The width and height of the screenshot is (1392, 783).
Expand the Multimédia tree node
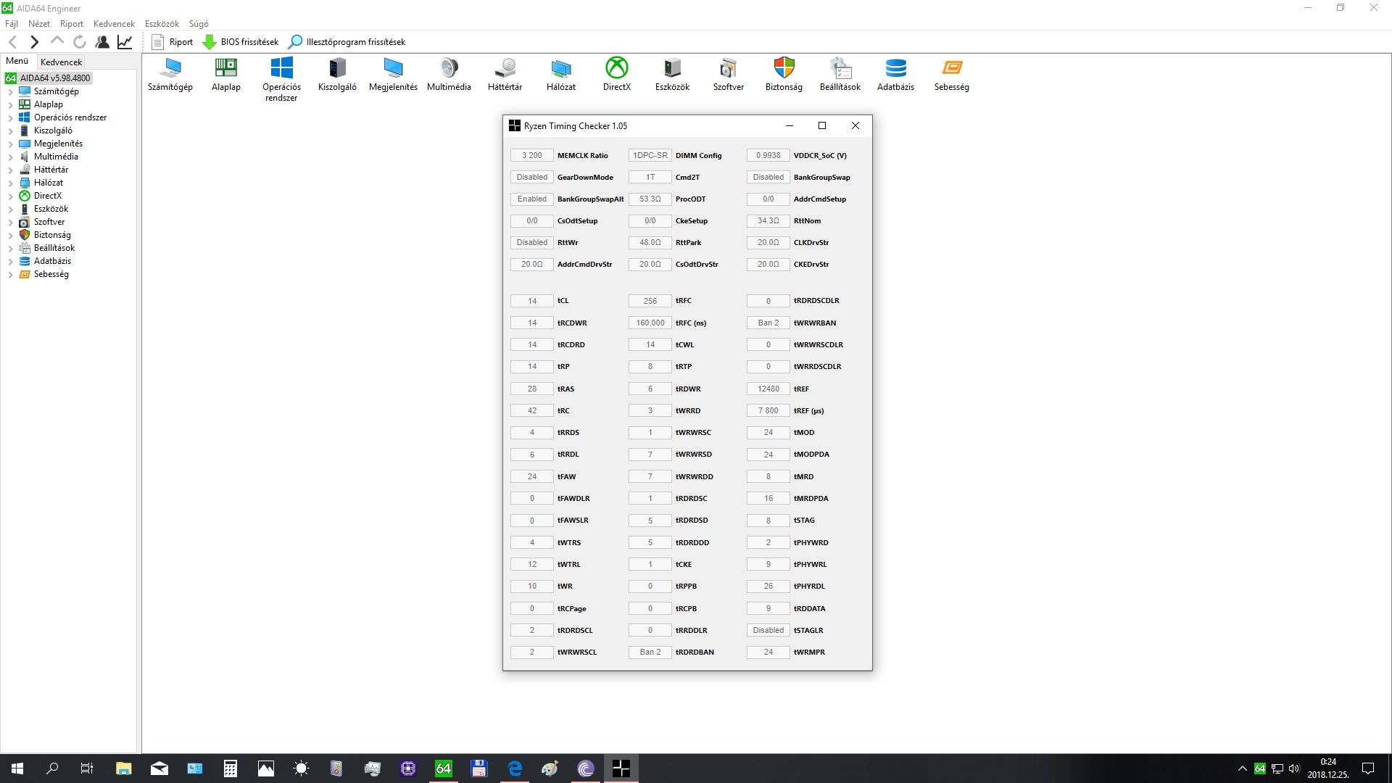pyautogui.click(x=10, y=157)
